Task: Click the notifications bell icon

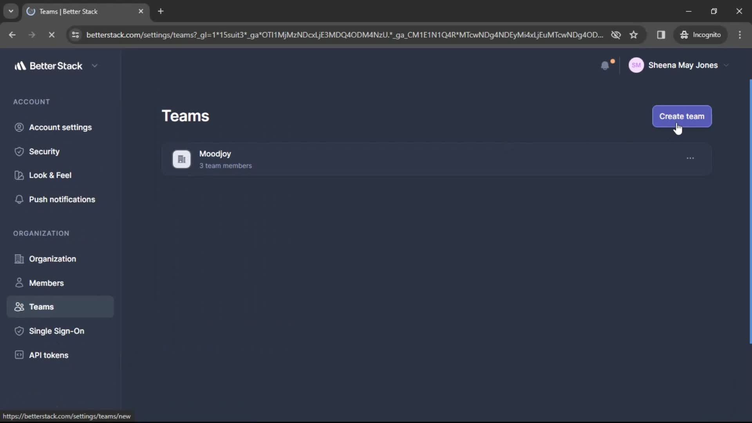Action: tap(605, 65)
